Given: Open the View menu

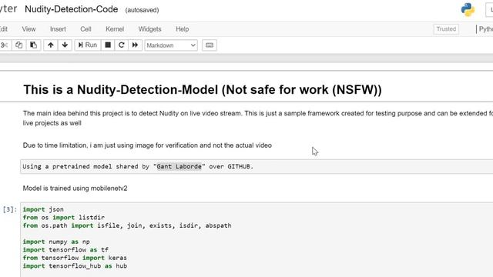Looking at the screenshot, I should click(x=29, y=29).
